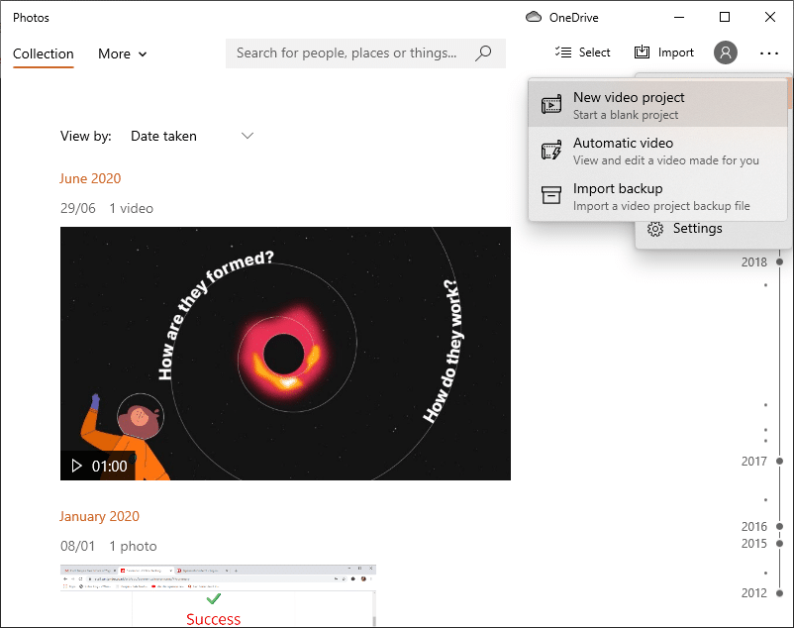Expand the More dropdown
This screenshot has height=628, width=794.
coord(123,53)
